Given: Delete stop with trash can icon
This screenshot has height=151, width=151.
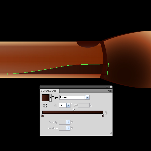Looking at the screenshot, I should coord(106,113).
